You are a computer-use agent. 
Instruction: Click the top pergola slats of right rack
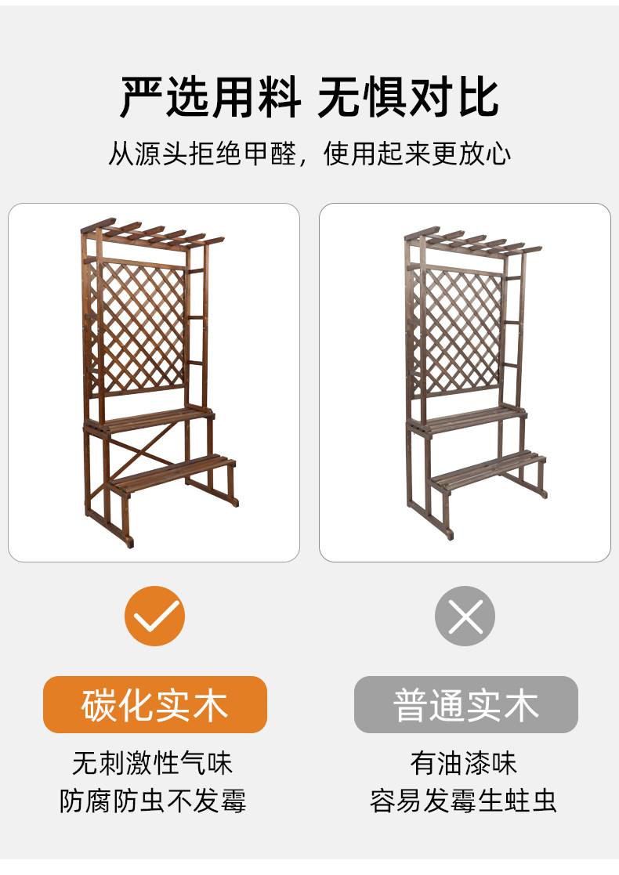(x=472, y=241)
